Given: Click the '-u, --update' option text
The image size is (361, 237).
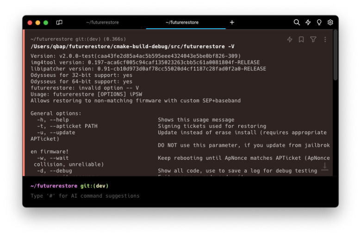Looking at the screenshot, I should click(56, 133).
